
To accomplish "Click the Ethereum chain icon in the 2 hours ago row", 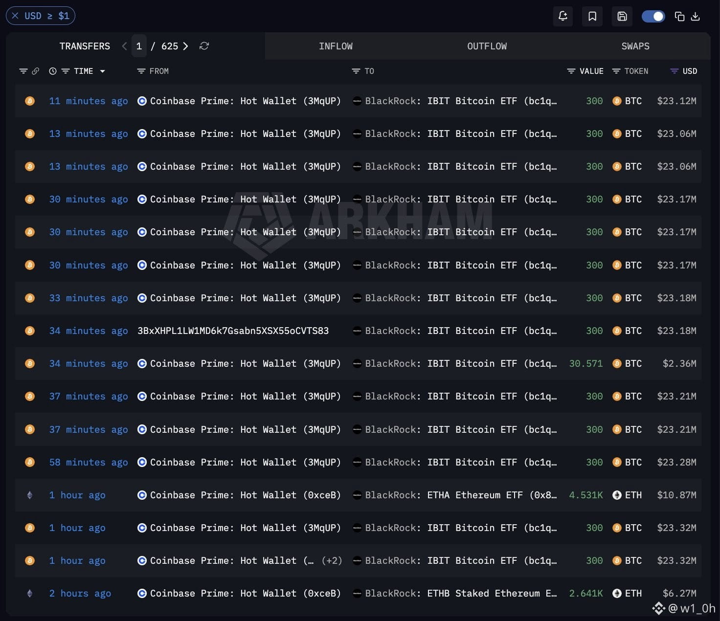I will 30,594.
